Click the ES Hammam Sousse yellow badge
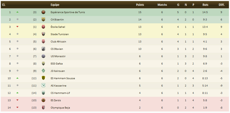 (43, 78)
